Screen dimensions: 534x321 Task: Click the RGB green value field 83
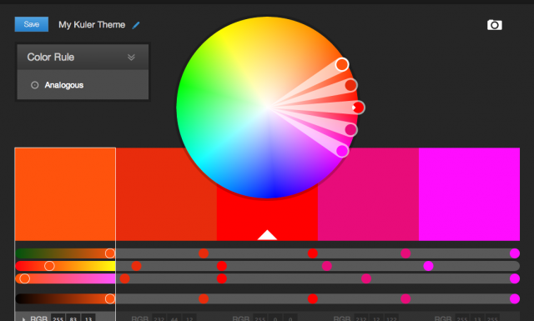(x=73, y=318)
